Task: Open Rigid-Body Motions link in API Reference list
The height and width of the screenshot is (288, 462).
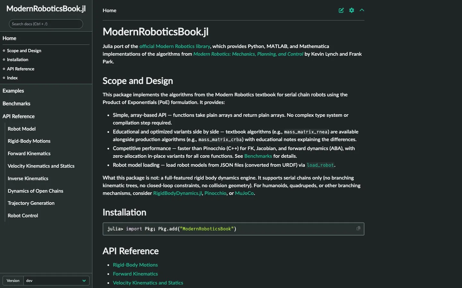Action: (x=135, y=265)
